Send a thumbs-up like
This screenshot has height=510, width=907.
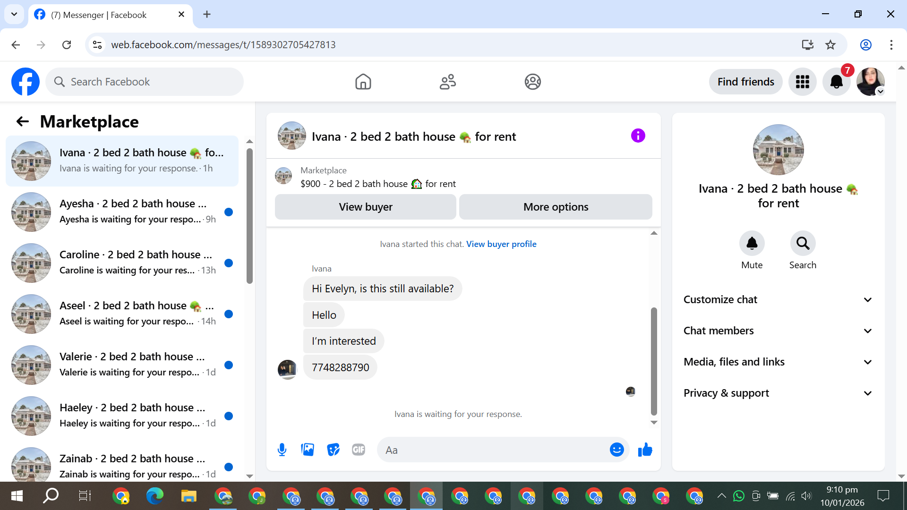pos(645,450)
